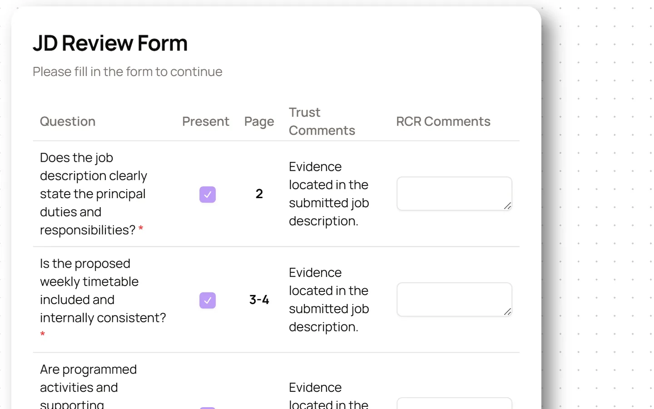Click Trust Comments text in weekly timetable row

tap(329, 299)
